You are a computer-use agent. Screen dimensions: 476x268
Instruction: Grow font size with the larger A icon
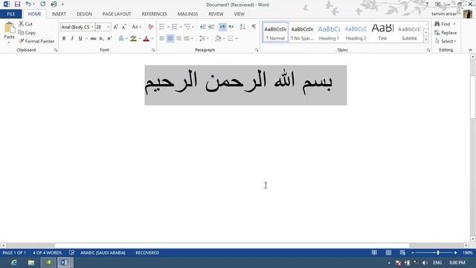coord(116,27)
